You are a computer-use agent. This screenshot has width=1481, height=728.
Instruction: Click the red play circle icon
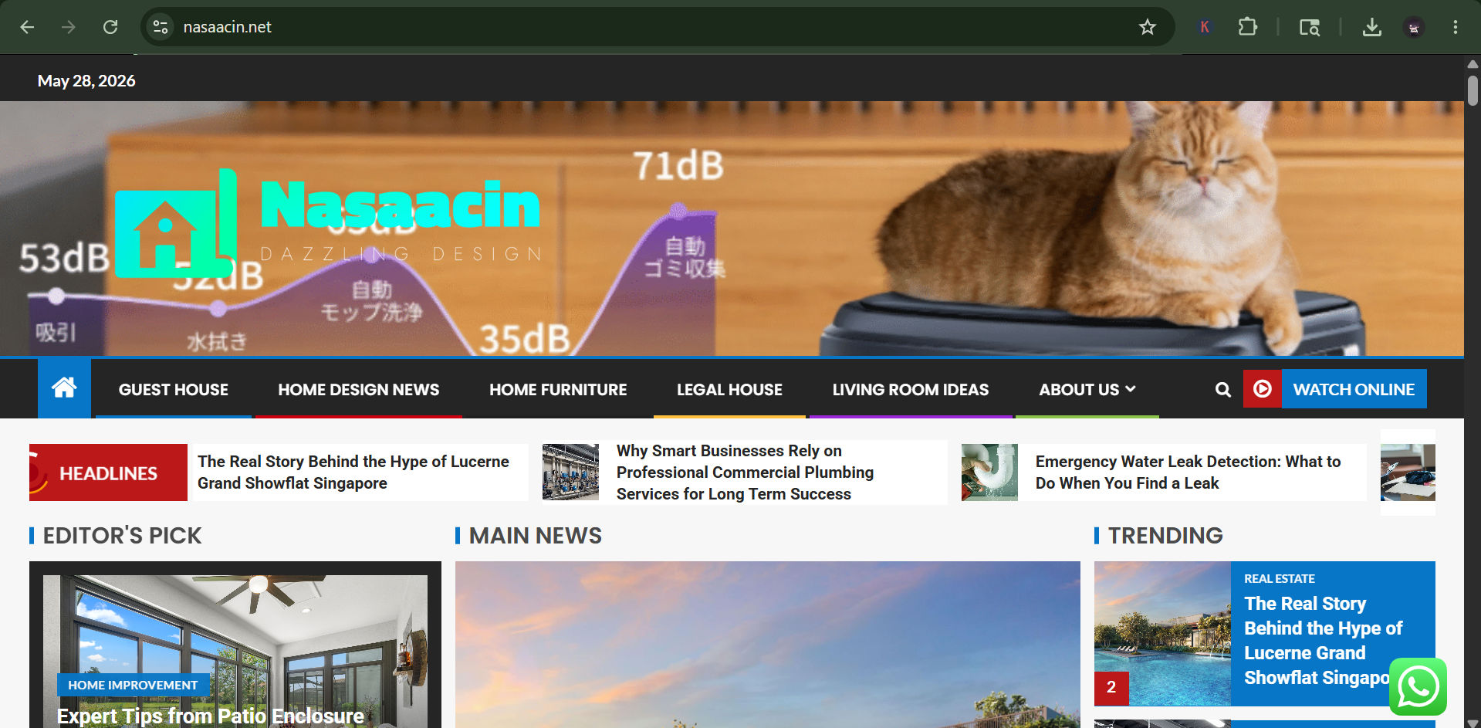(1263, 389)
